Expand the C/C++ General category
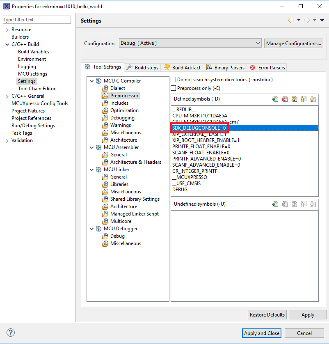This screenshot has width=329, height=344. pyautogui.click(x=7, y=96)
